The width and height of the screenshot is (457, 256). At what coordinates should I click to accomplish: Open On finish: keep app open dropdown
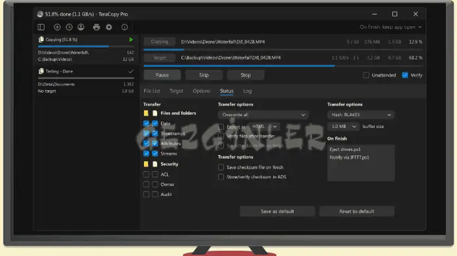391,27
